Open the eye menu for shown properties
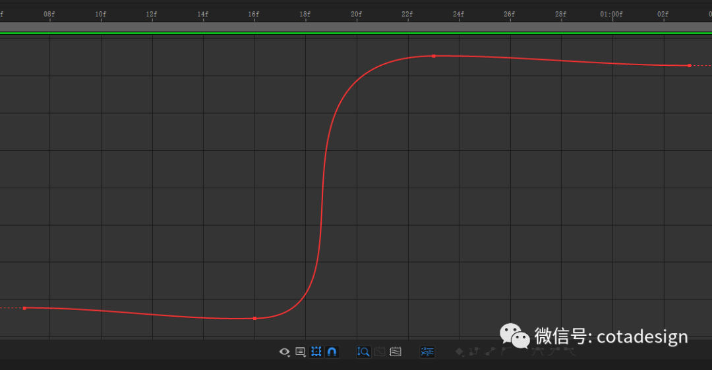This screenshot has height=370, width=712. point(285,352)
